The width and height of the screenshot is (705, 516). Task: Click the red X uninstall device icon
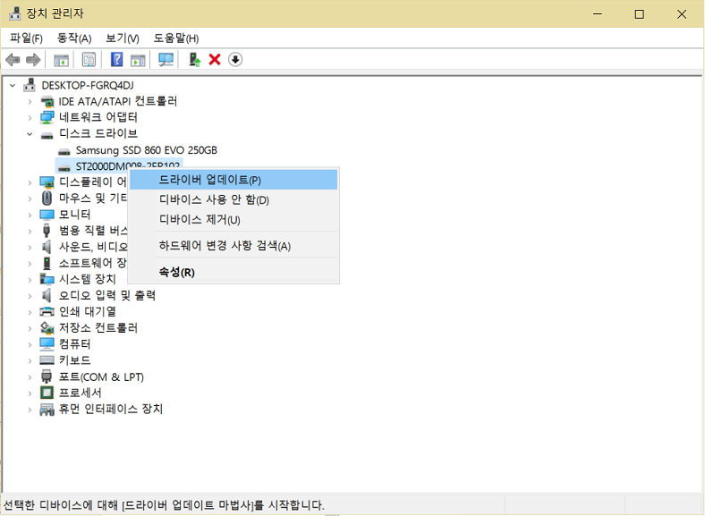(x=215, y=59)
